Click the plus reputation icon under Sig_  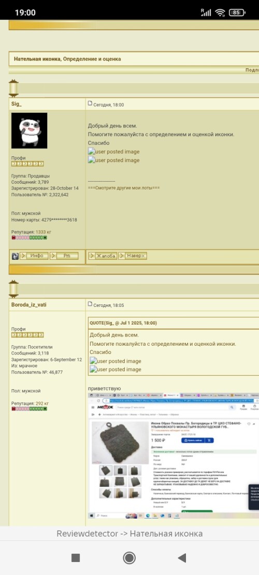click(x=45, y=238)
